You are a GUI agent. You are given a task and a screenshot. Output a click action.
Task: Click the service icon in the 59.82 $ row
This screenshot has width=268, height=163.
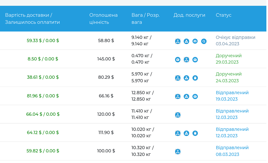tap(178, 151)
